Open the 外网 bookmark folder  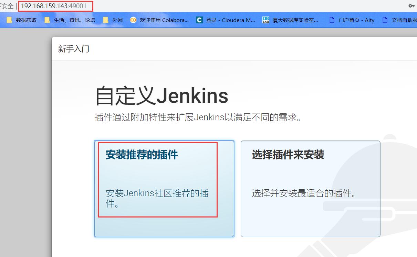tap(113, 20)
